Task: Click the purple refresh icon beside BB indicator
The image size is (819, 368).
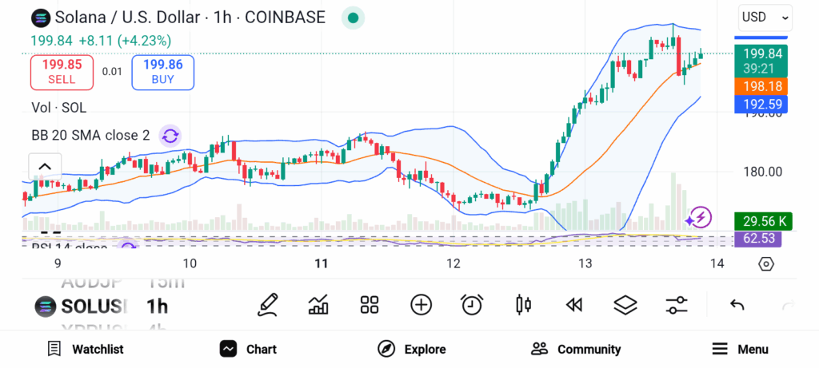Action: [x=170, y=136]
